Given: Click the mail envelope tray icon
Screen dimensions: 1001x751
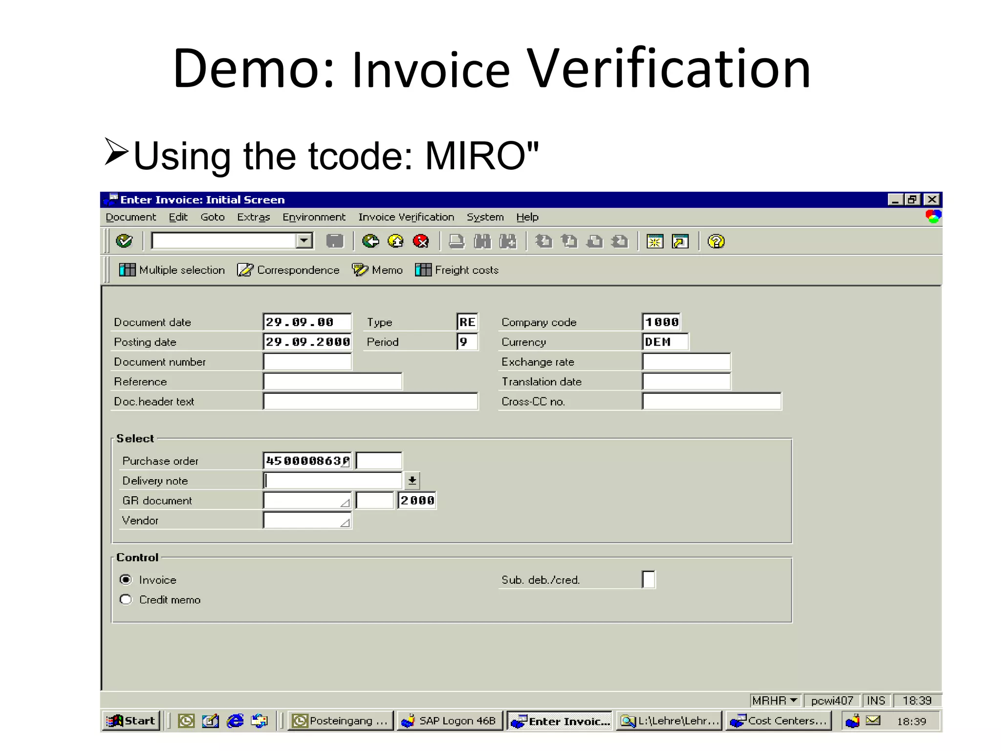Looking at the screenshot, I should tap(873, 720).
